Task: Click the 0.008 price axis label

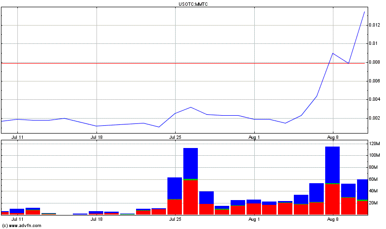Action: tap(374, 62)
